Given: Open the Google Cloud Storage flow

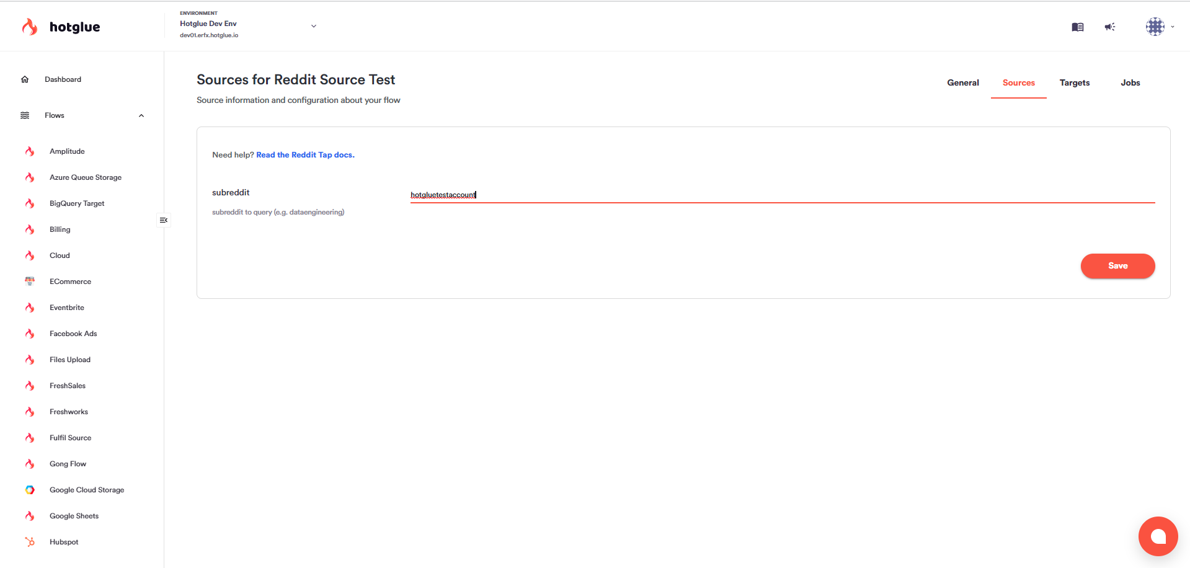Looking at the screenshot, I should (x=87, y=490).
